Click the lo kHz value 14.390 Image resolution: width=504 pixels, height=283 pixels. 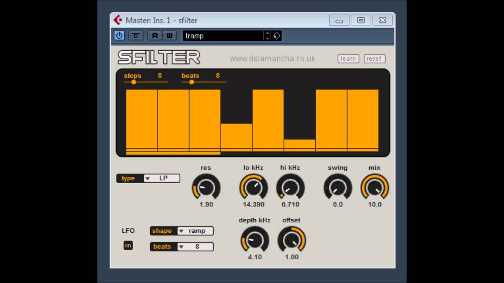(x=254, y=204)
